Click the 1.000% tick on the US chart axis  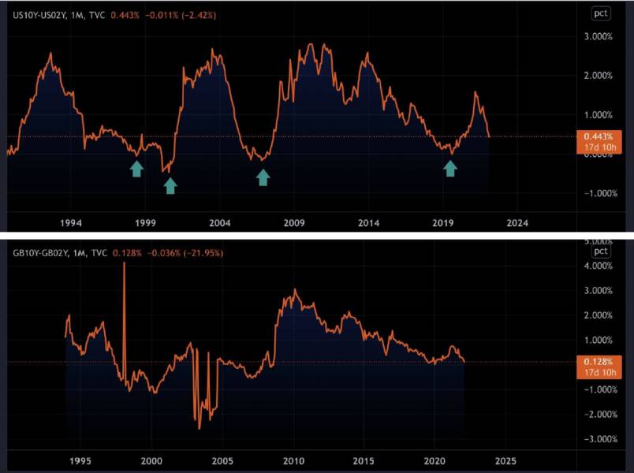pyautogui.click(x=598, y=115)
